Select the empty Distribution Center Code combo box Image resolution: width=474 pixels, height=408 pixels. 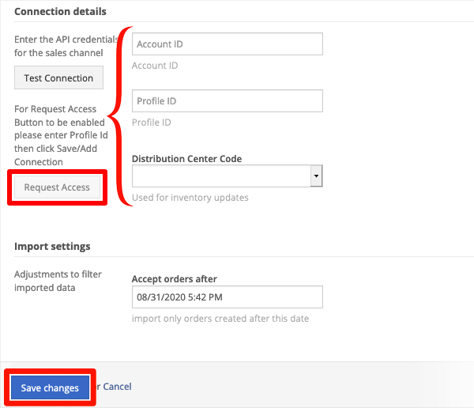(228, 176)
